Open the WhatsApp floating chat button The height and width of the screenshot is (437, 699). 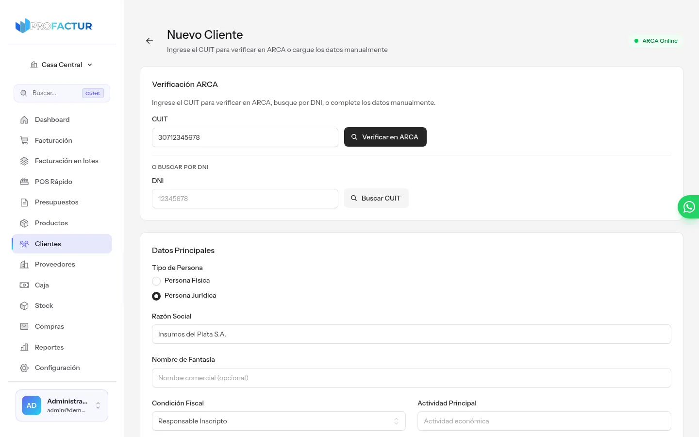pos(689,207)
